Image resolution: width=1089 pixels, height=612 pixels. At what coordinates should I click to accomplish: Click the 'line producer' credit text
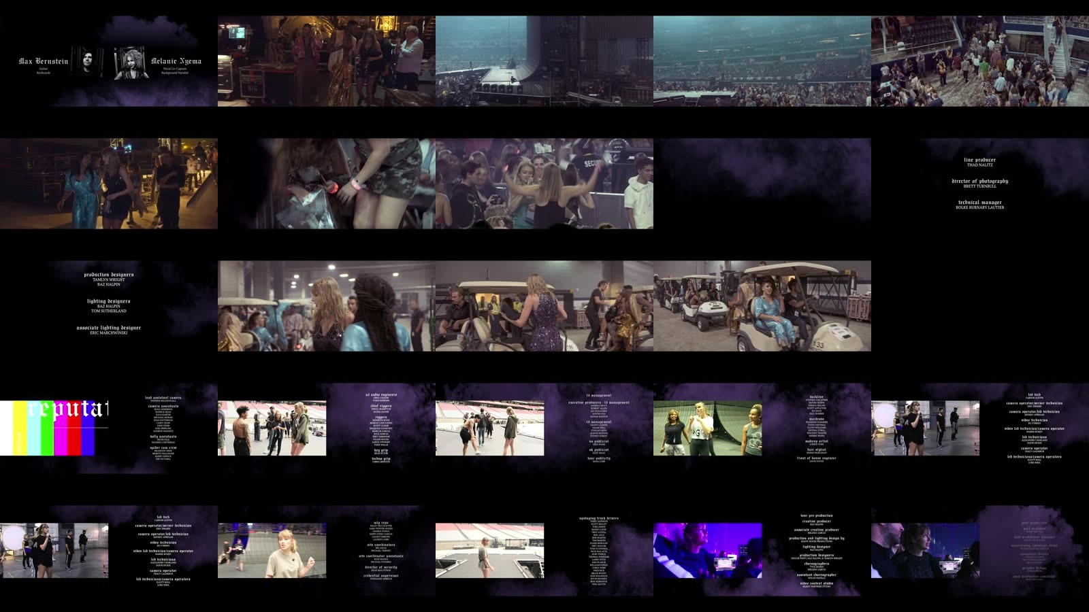tap(980, 160)
